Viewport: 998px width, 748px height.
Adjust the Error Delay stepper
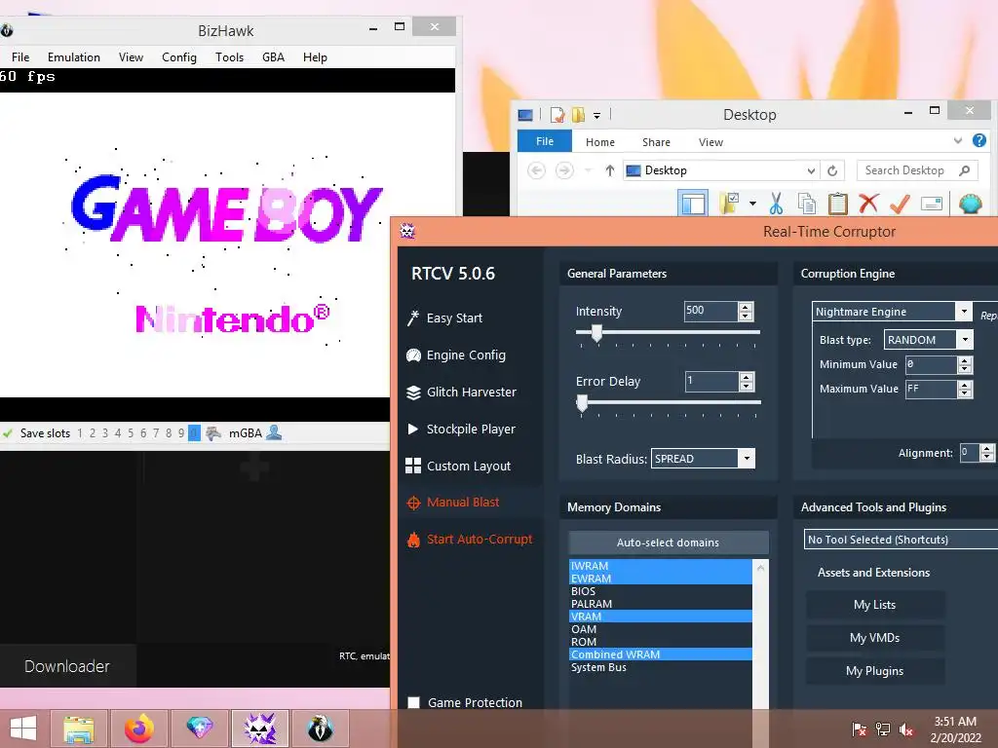click(x=746, y=381)
